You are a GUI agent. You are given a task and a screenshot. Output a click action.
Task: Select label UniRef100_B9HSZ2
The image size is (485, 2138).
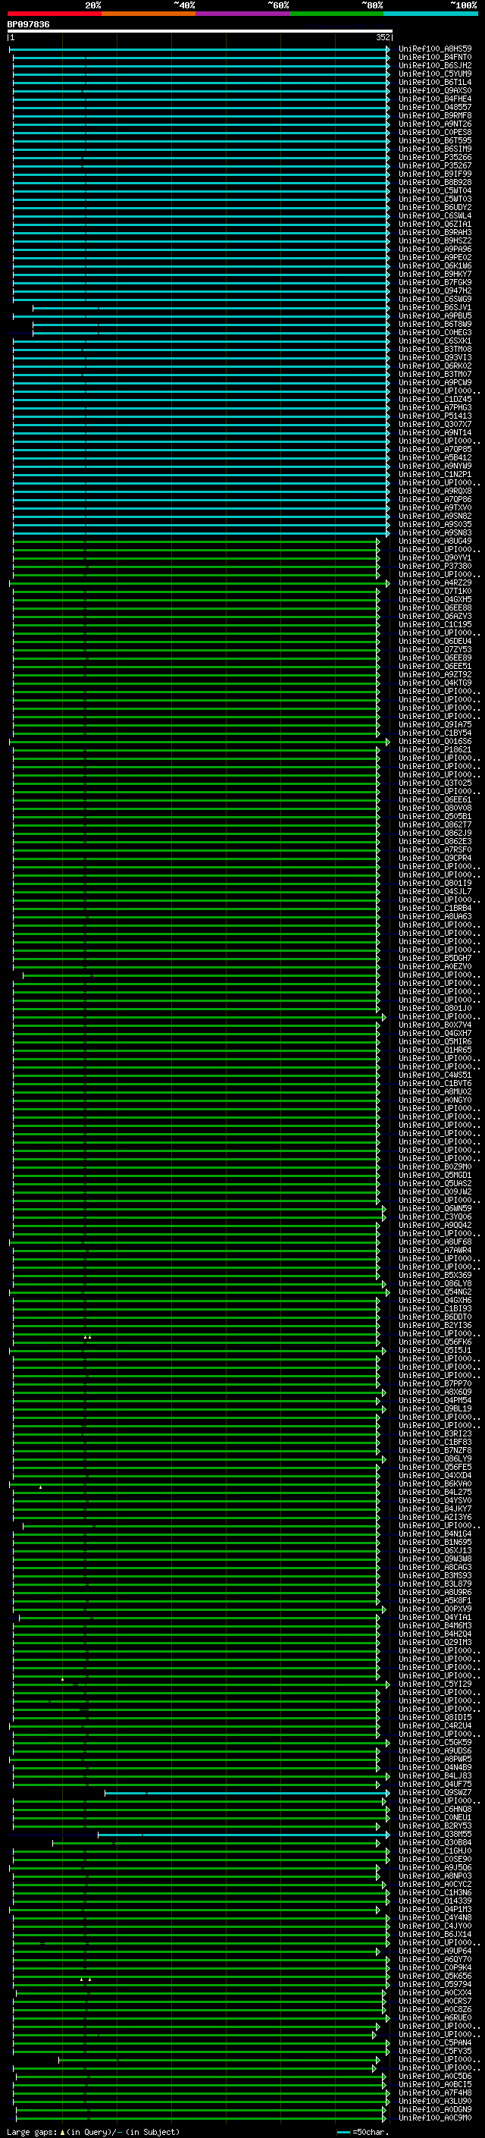coord(435,240)
